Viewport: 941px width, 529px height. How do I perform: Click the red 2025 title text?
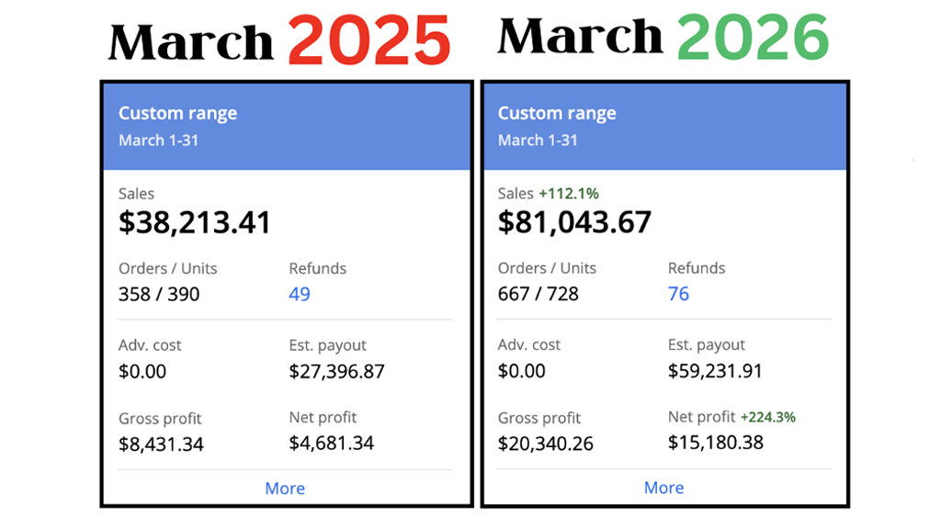pyautogui.click(x=368, y=41)
